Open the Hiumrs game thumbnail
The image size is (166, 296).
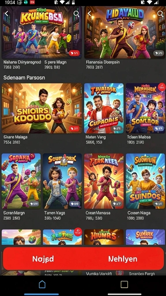[104, 237]
